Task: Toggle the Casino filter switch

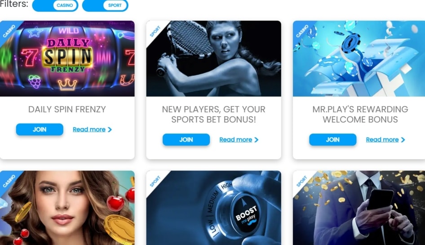Action: [x=55, y=5]
